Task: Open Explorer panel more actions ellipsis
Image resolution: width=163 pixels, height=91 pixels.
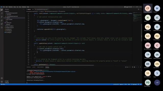Action: 23,9
